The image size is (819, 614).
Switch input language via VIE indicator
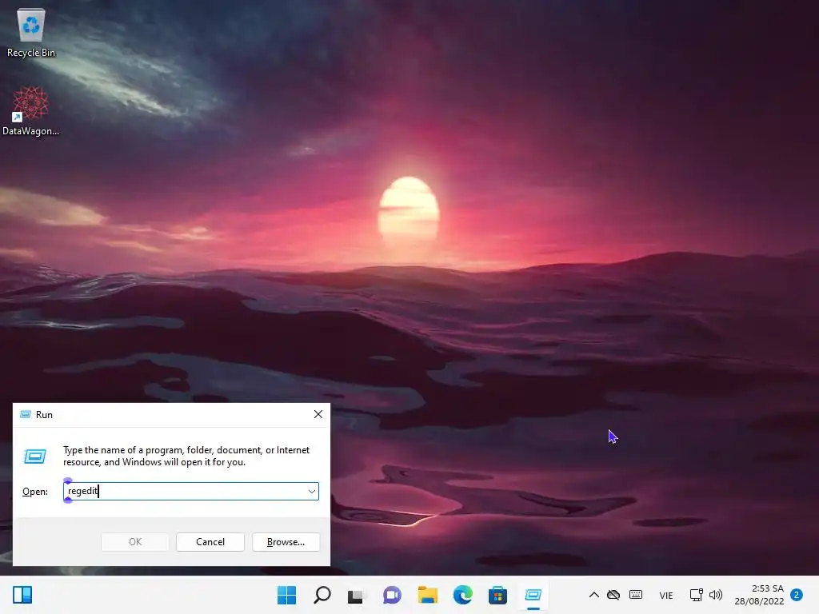point(666,595)
